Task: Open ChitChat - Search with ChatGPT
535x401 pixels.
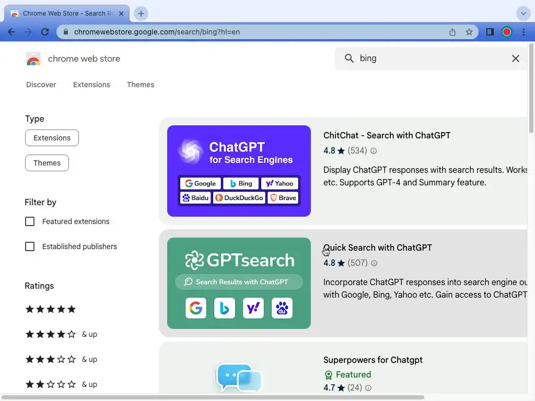Action: 387,135
